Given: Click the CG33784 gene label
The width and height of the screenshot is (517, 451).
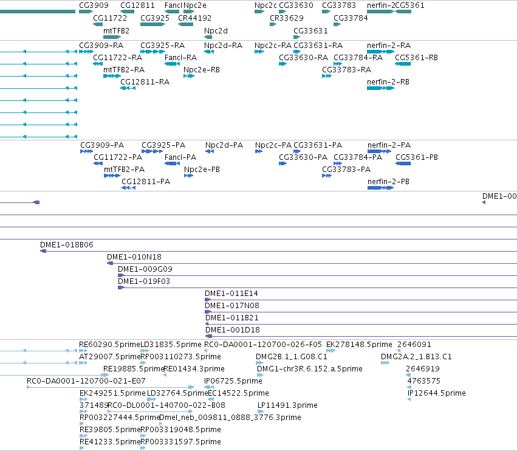Looking at the screenshot, I should [351, 18].
